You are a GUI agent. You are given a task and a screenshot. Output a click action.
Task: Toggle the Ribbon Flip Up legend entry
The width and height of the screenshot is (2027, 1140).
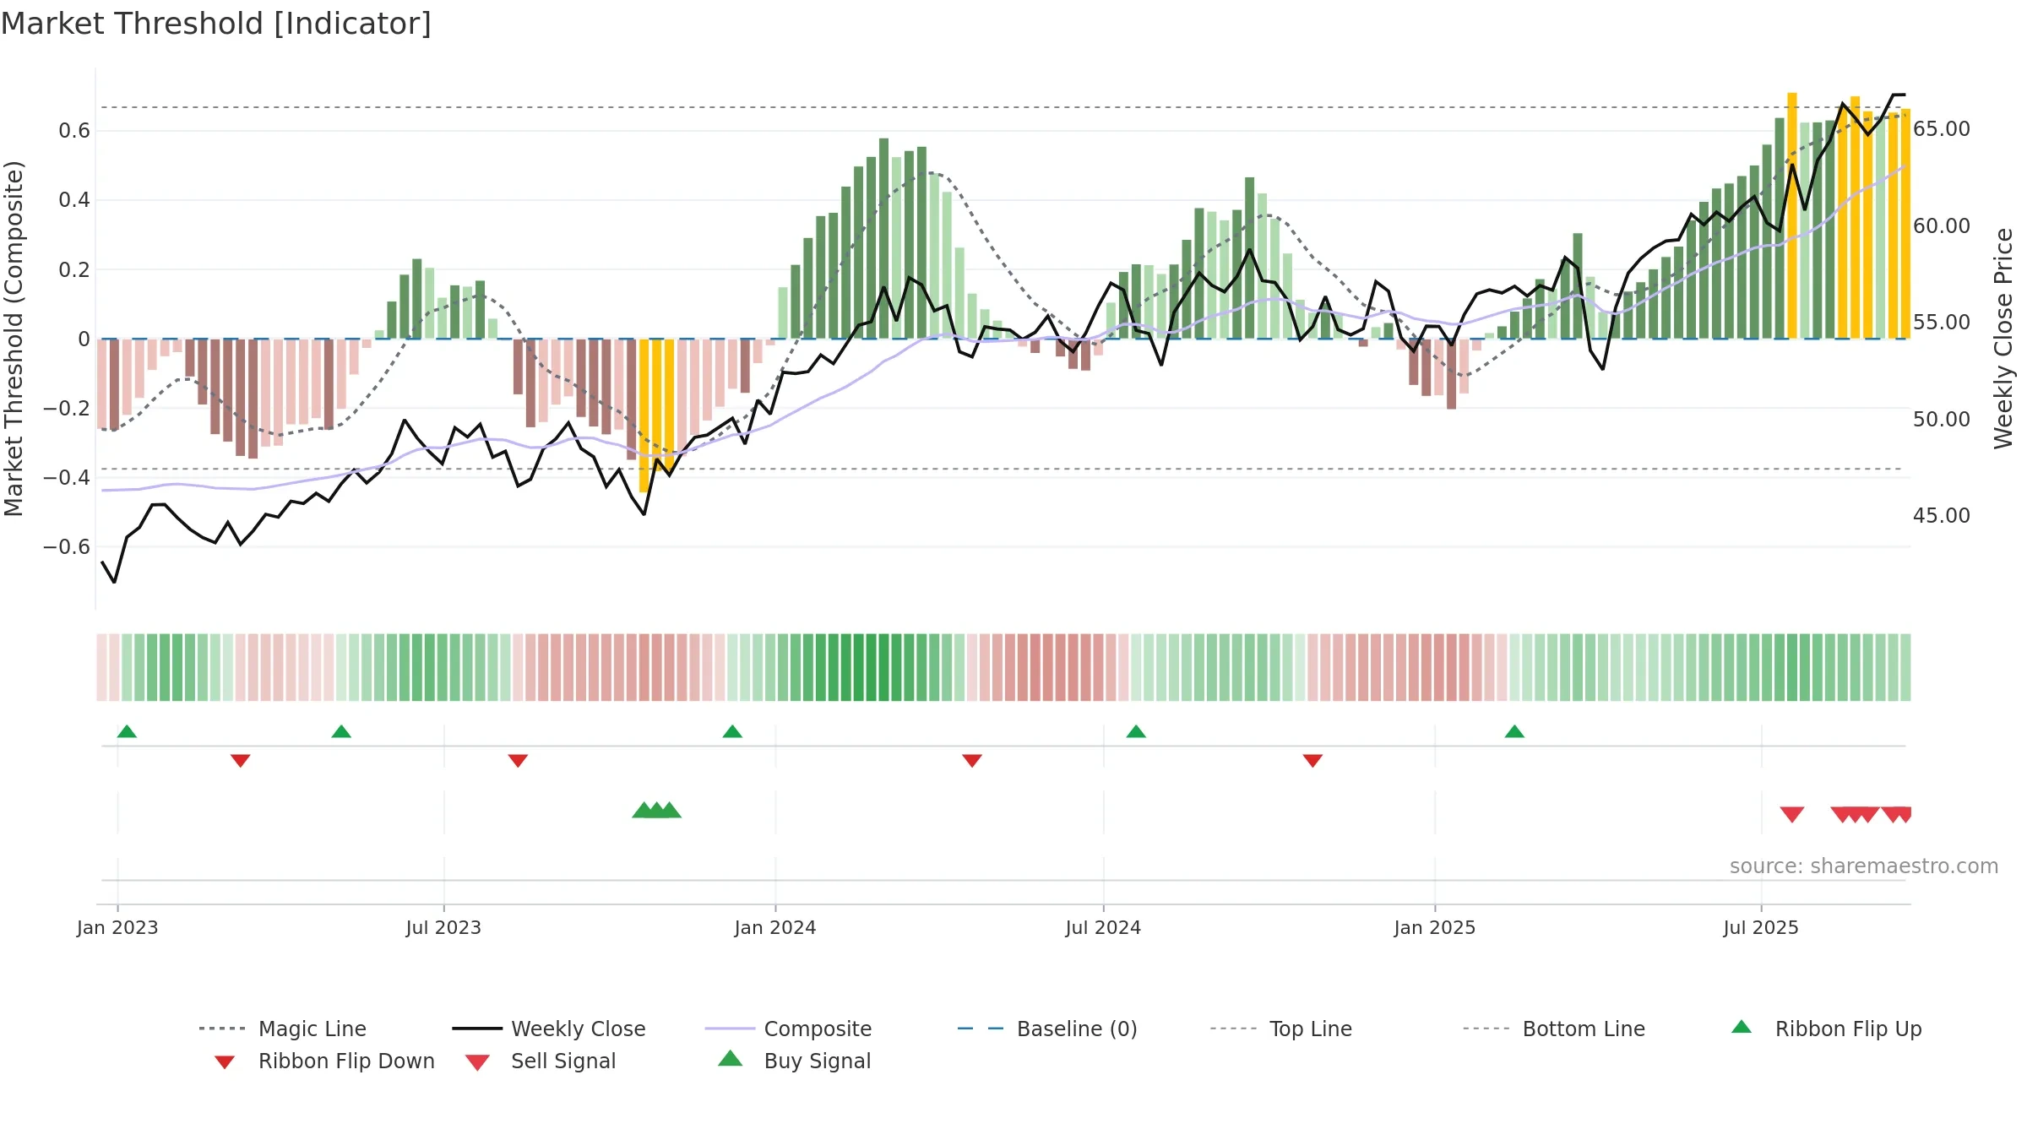(1826, 1029)
